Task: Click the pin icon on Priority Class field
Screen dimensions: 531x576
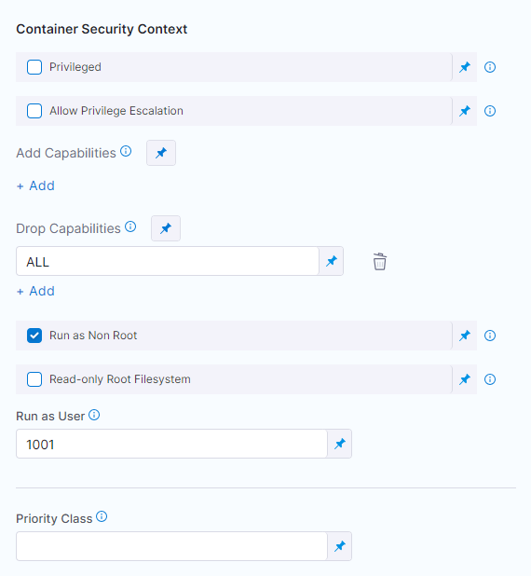Action: click(x=340, y=546)
